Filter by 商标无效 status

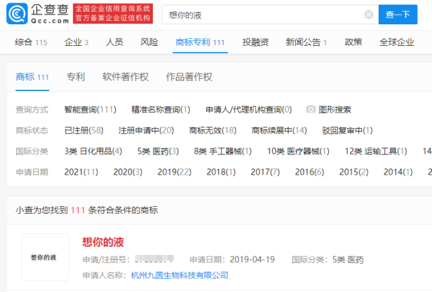212,130
